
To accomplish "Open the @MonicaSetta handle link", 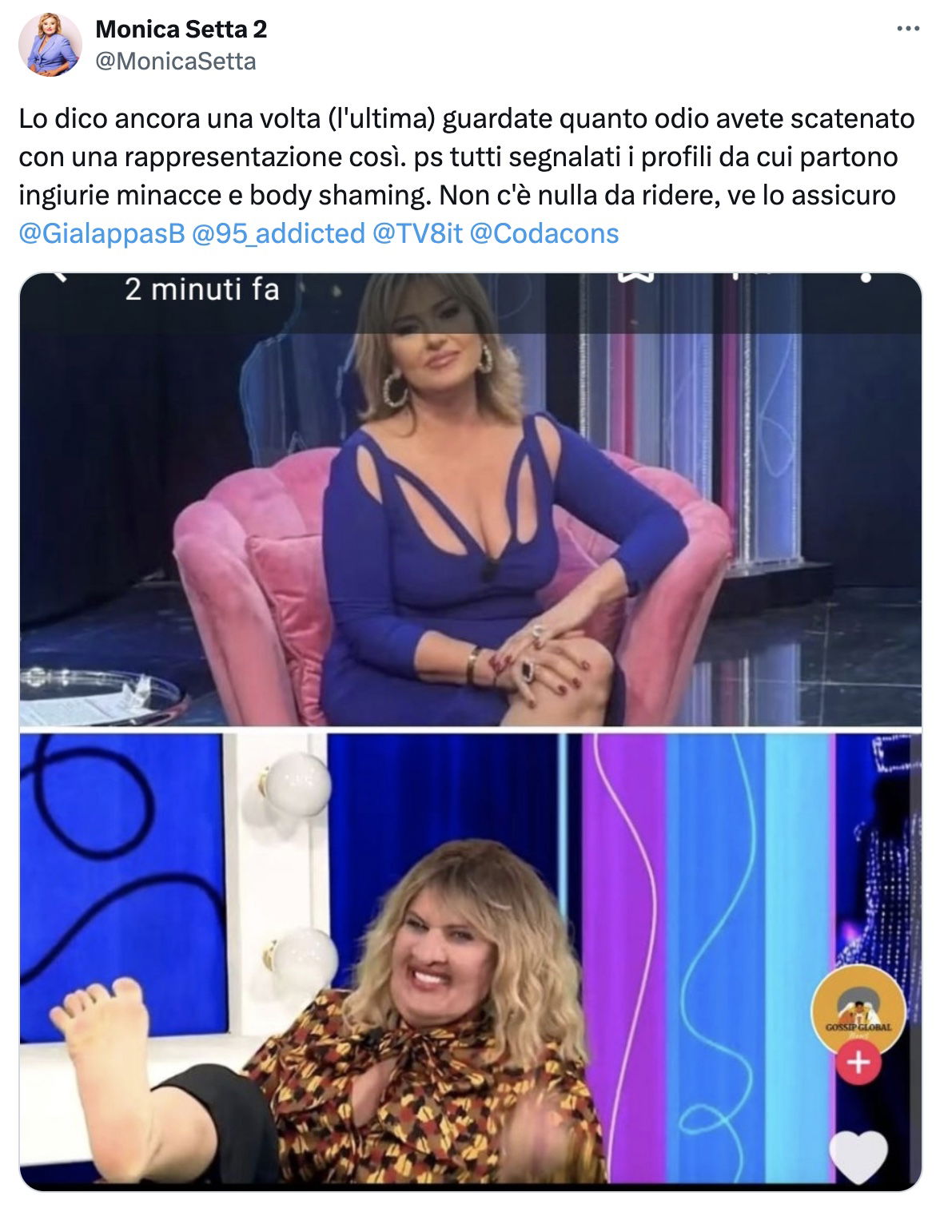I will coord(176,61).
